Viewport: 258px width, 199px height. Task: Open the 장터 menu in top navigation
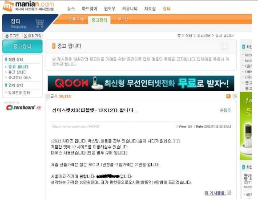click(x=166, y=8)
